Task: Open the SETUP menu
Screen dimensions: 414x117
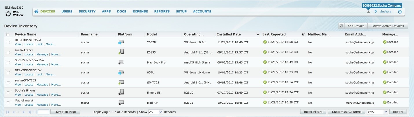Action: (x=181, y=12)
